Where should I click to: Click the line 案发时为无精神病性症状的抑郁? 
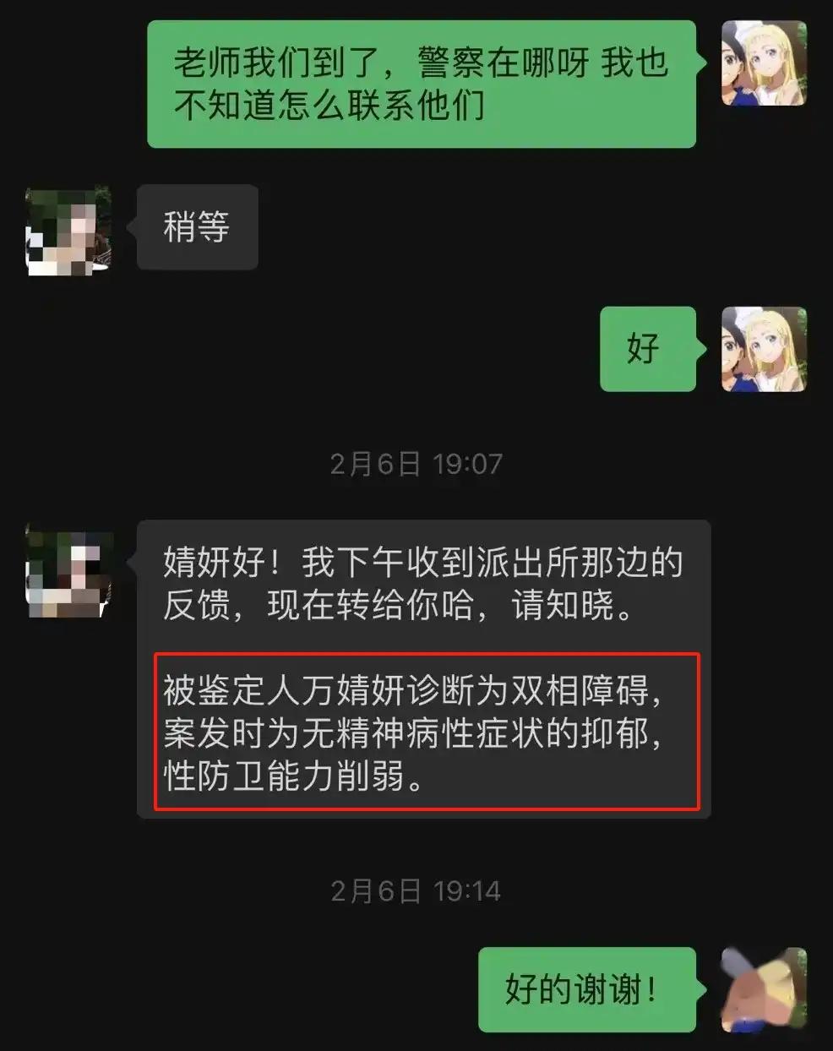(x=412, y=733)
